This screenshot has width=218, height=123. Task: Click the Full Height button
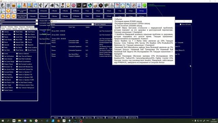(x=110, y=118)
